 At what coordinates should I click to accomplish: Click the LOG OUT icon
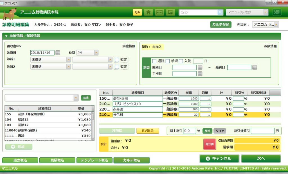[x=277, y=12]
